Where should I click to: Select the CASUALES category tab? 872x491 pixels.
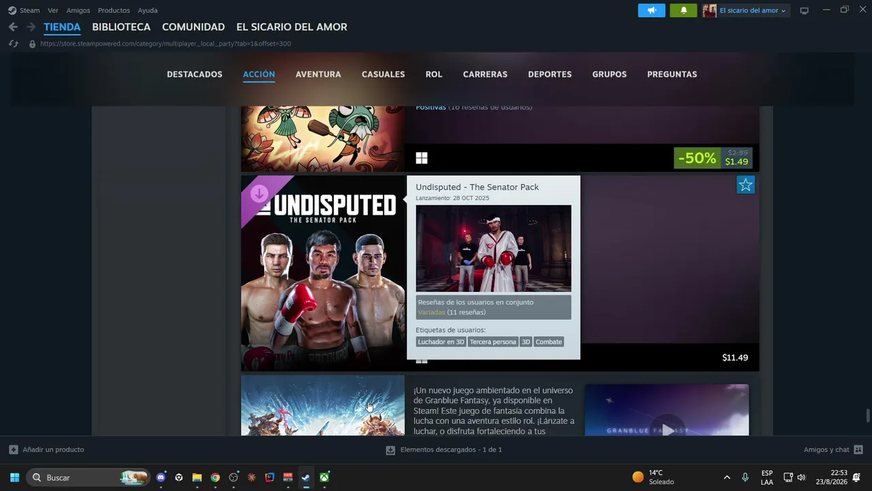384,74
